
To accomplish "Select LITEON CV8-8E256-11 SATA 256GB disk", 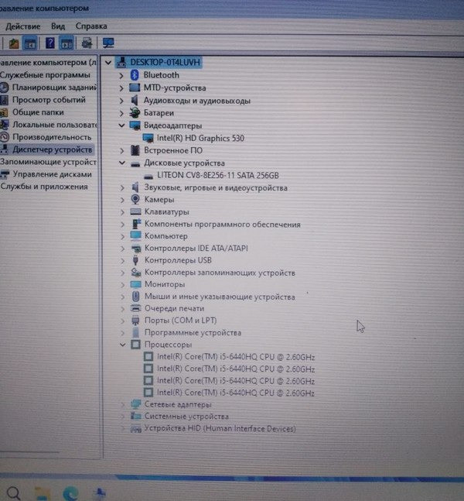I will (x=218, y=176).
